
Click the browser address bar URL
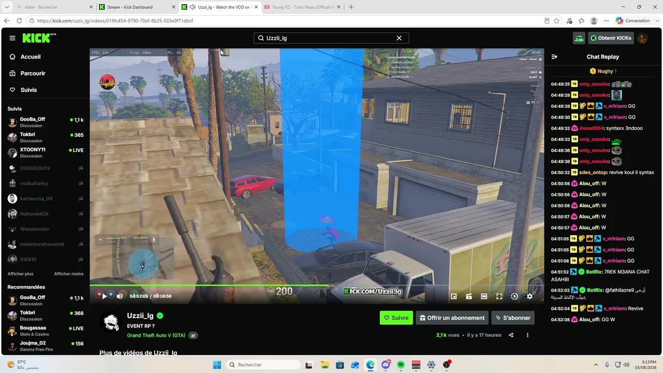coord(115,21)
